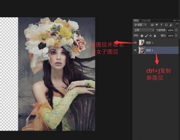Hide 图层 0 with its eye icon

coord(135,50)
